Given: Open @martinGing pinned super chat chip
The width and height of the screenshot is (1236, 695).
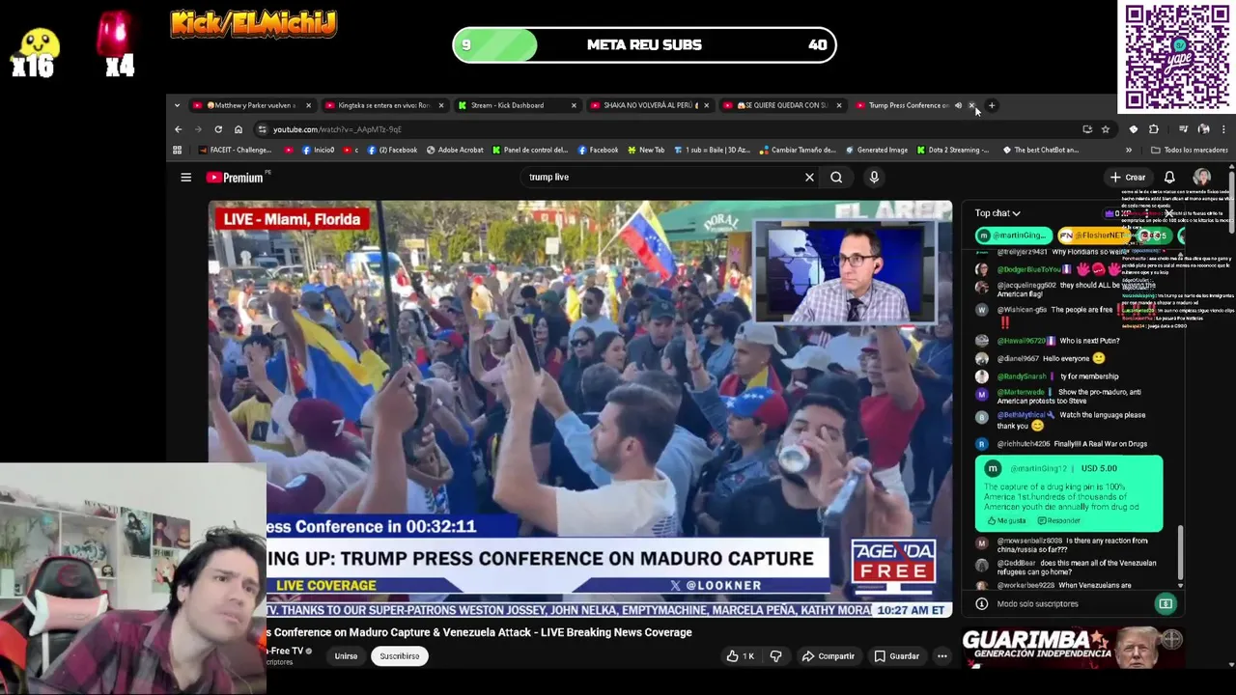Looking at the screenshot, I should click(x=1012, y=236).
